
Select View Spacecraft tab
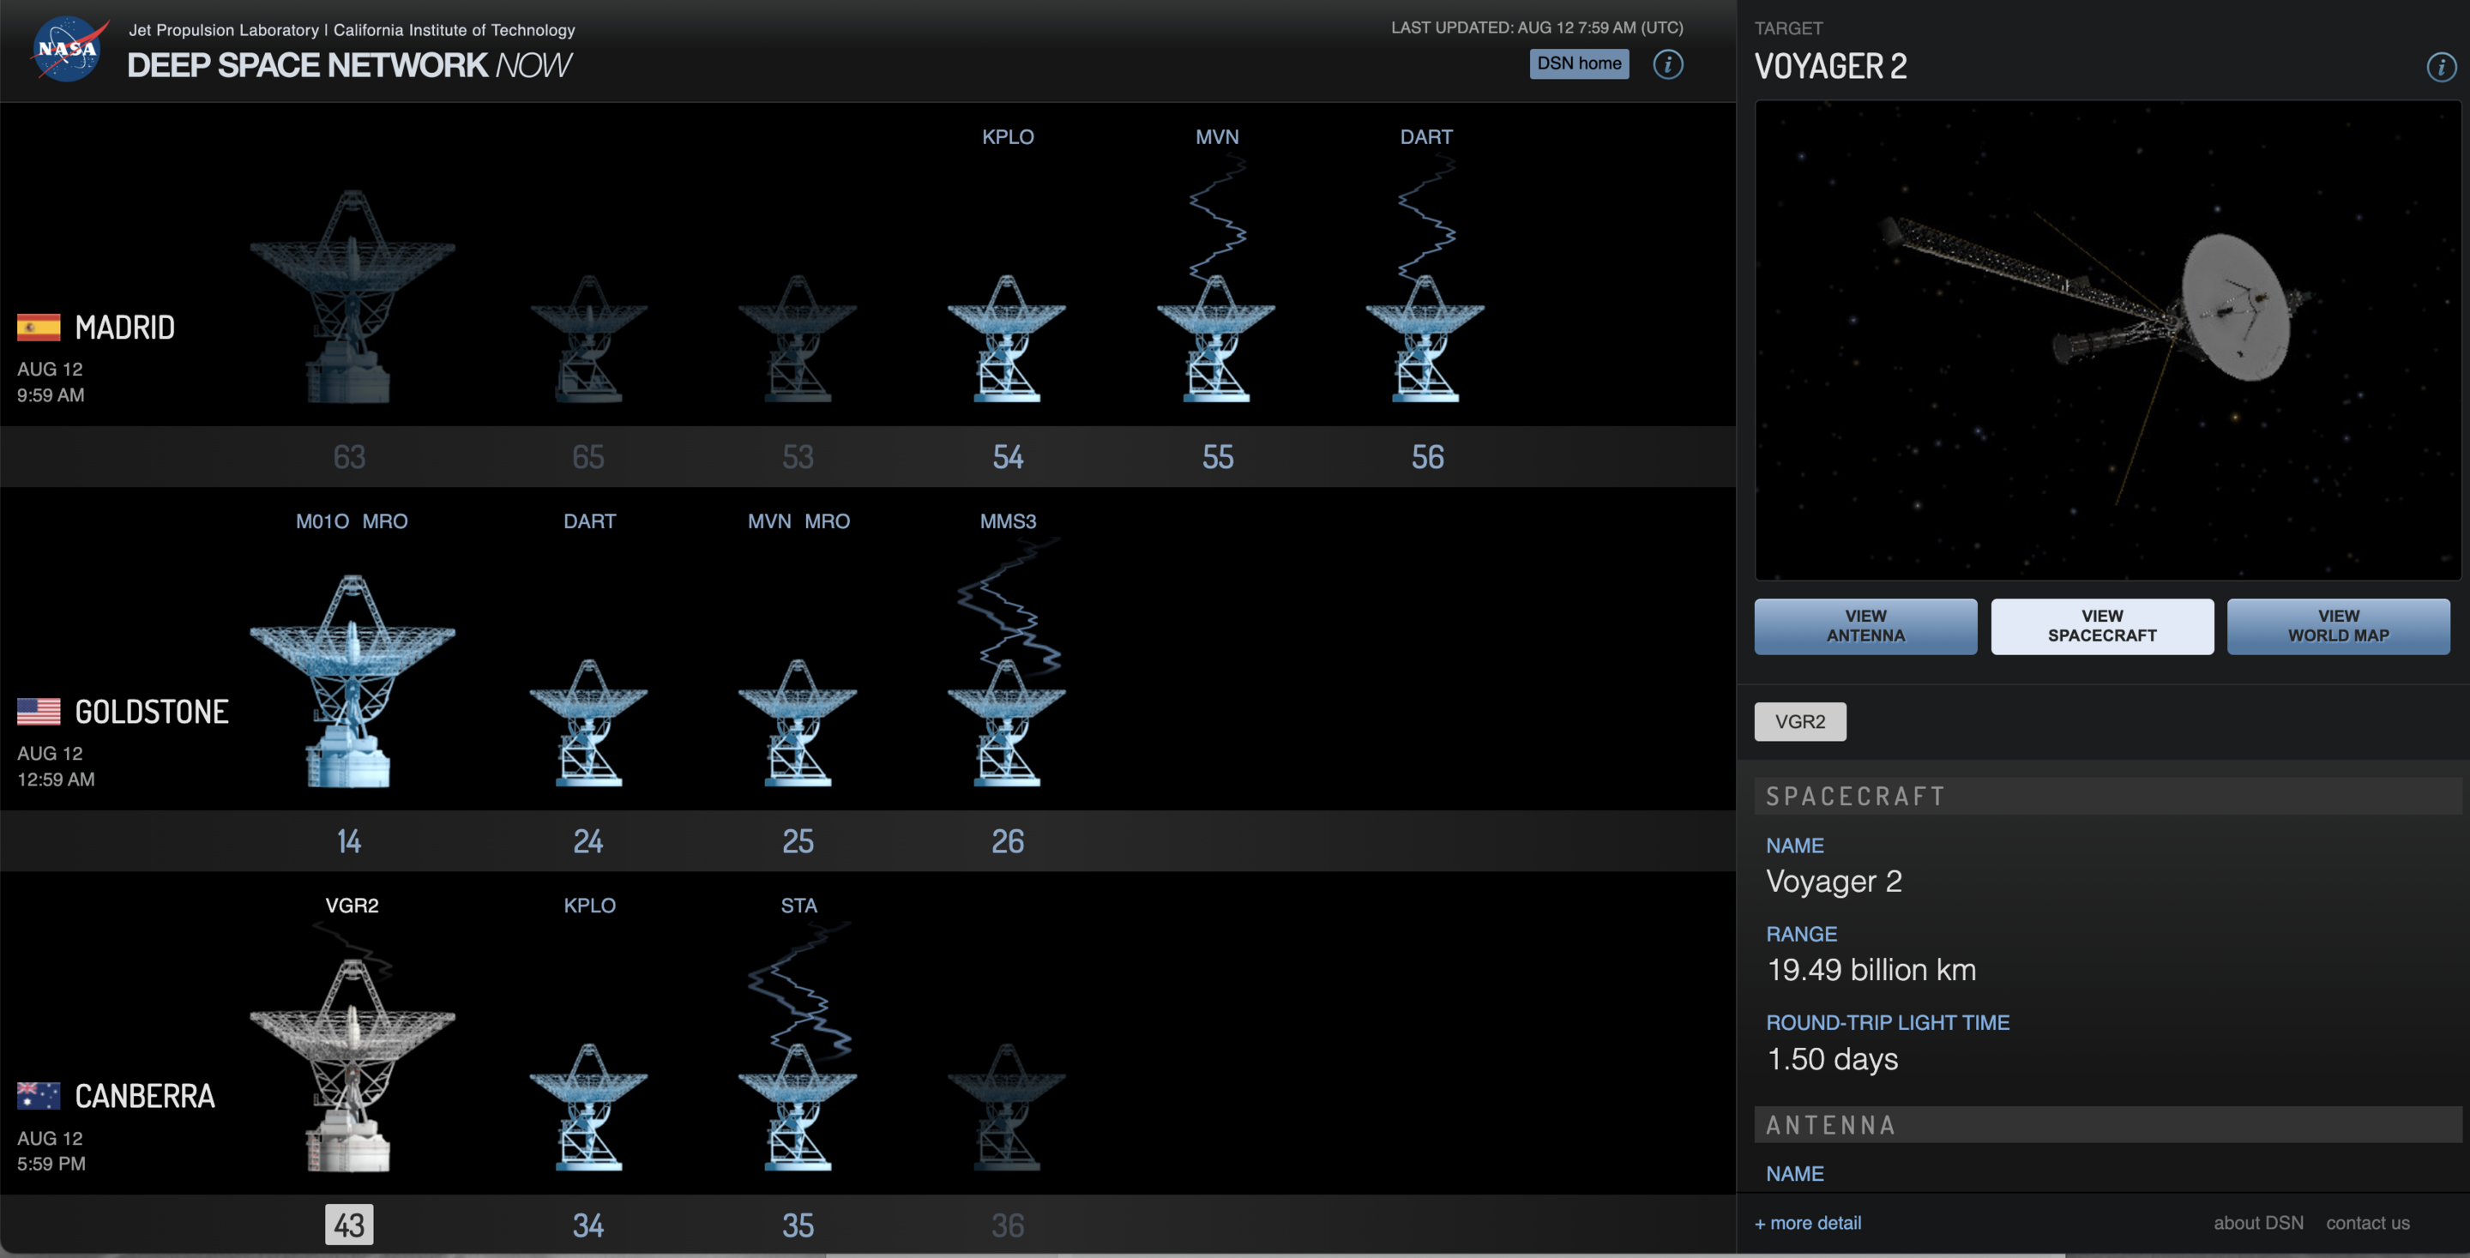click(2102, 626)
